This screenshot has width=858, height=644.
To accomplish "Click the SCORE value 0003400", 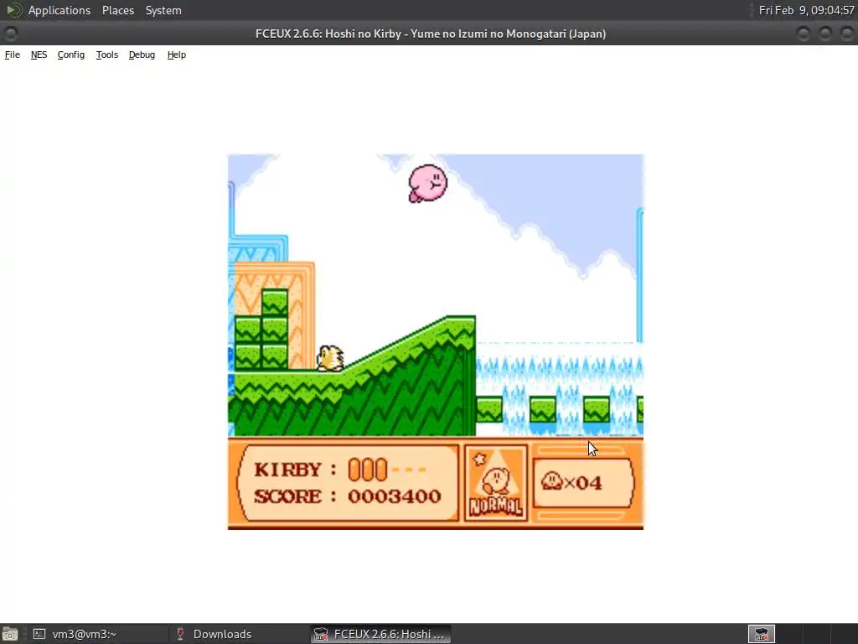I will pyautogui.click(x=394, y=496).
